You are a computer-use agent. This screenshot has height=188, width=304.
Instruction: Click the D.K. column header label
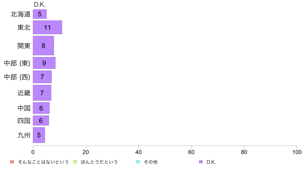click(x=40, y=4)
